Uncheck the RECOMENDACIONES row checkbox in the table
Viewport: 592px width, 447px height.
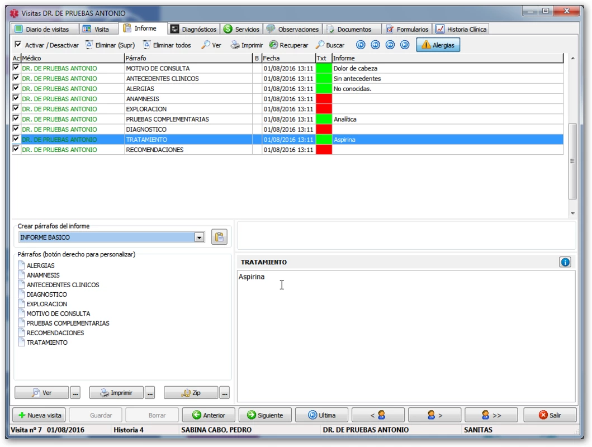tap(16, 149)
